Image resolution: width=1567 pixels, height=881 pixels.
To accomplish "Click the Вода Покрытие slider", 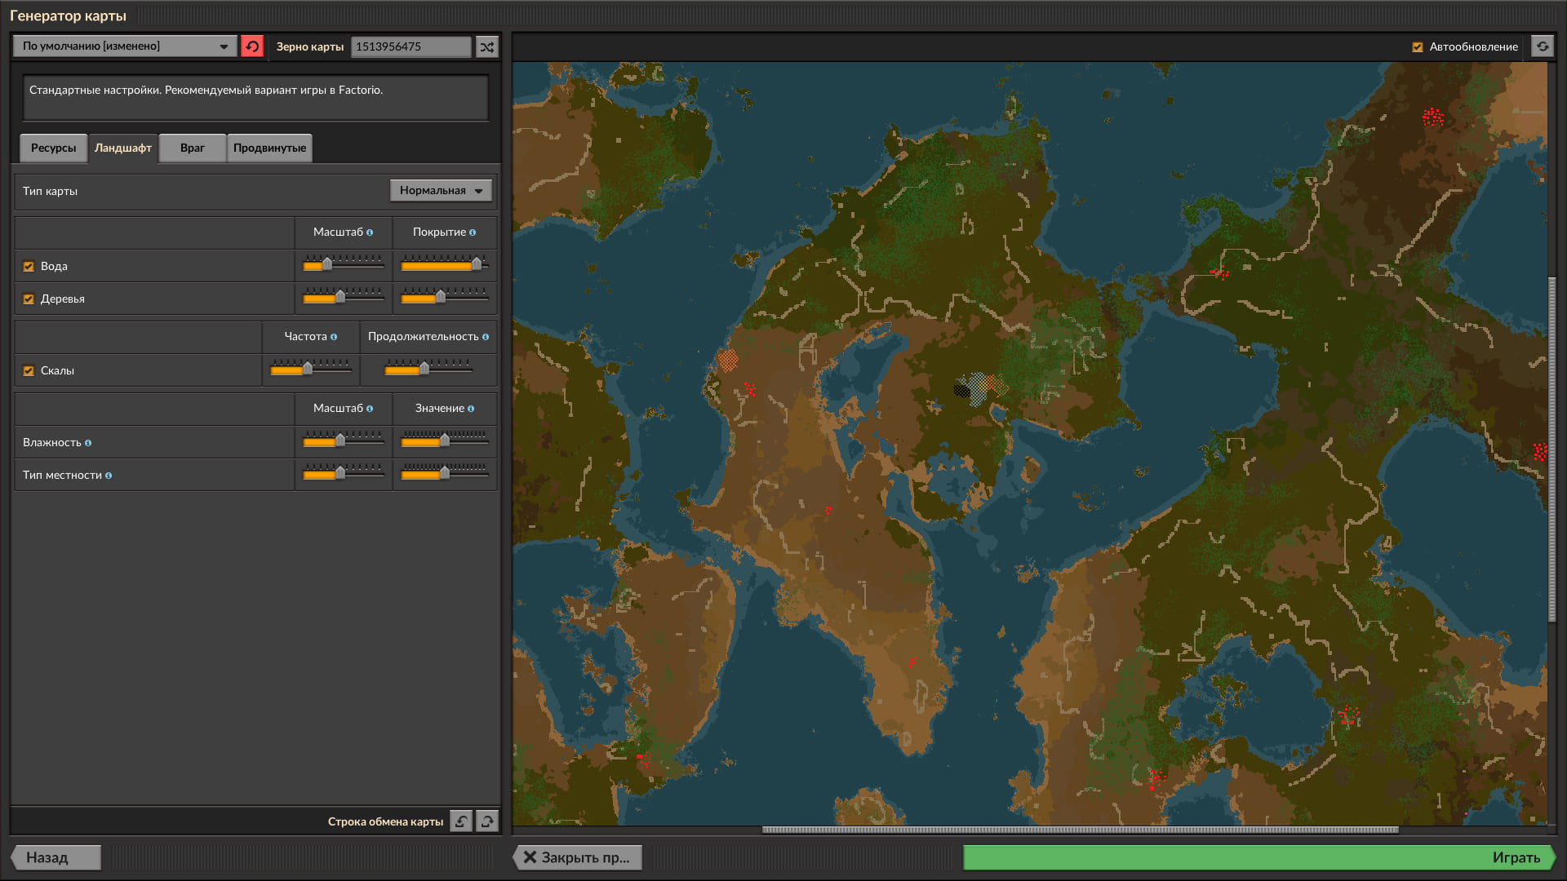I will [x=444, y=264].
